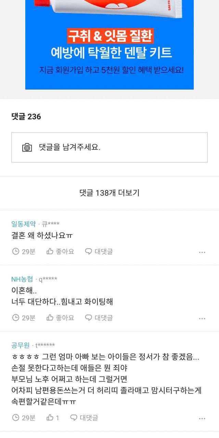Tap the clock icon on 일동제약 comment
The width and height of the screenshot is (219, 438).
tap(15, 252)
